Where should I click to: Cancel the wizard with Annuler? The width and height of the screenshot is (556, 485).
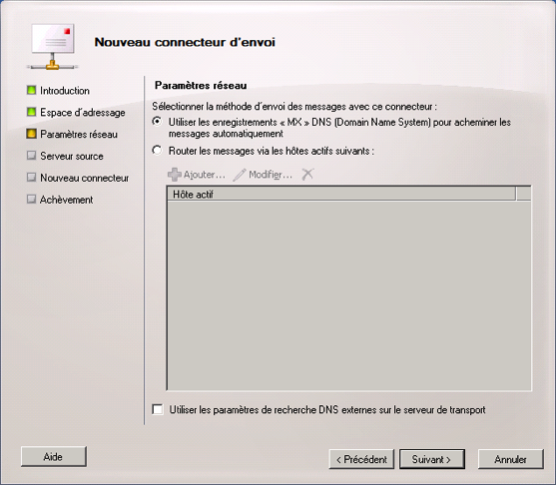[511, 459]
